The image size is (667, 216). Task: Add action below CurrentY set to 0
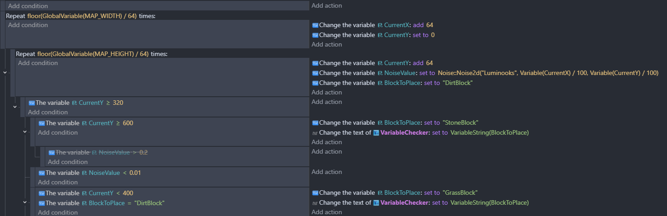[x=326, y=44]
